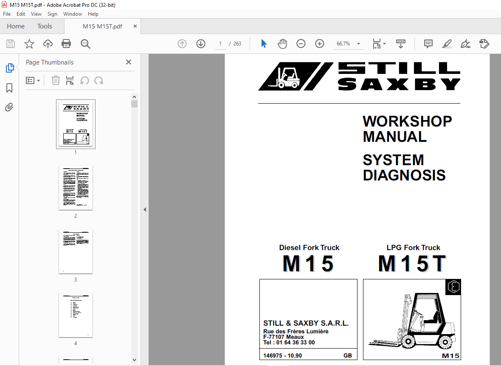Viewport: 501px width, 366px height.
Task: Open the zoom level dropdown arrow
Action: pyautogui.click(x=358, y=44)
